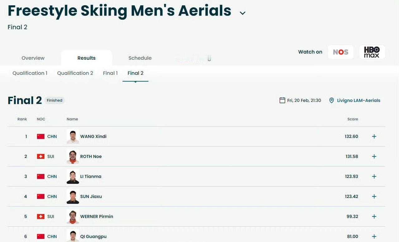Viewport: 399px width, 242px height.
Task: Click the calendar icon beside the date
Action: tap(282, 100)
